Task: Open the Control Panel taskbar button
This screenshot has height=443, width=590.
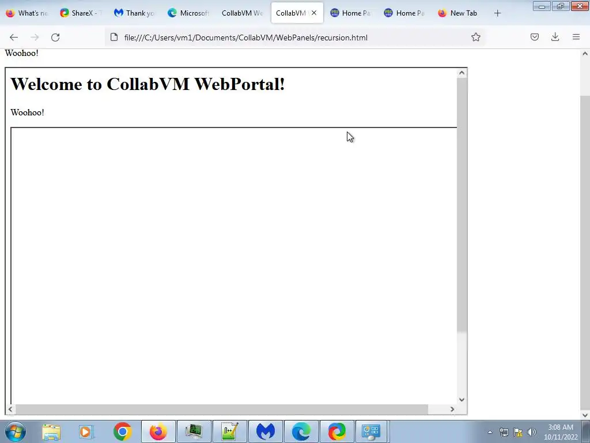Action: [x=371, y=431]
